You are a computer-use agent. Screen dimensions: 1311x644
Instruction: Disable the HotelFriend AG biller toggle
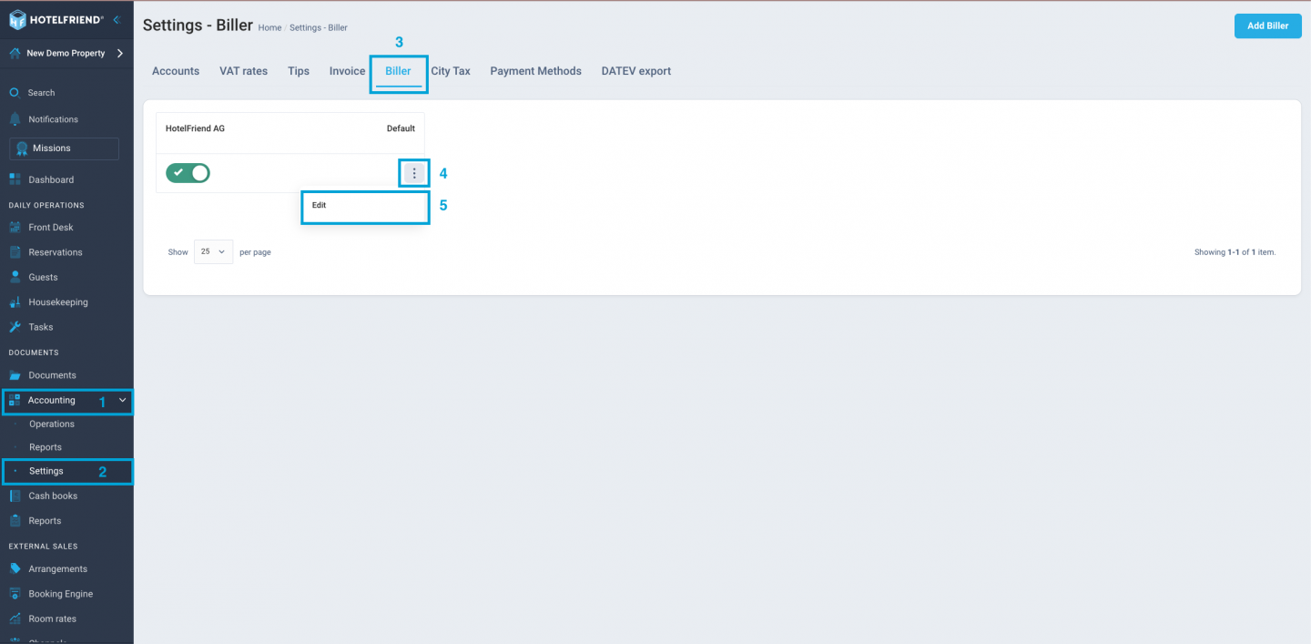click(x=188, y=172)
